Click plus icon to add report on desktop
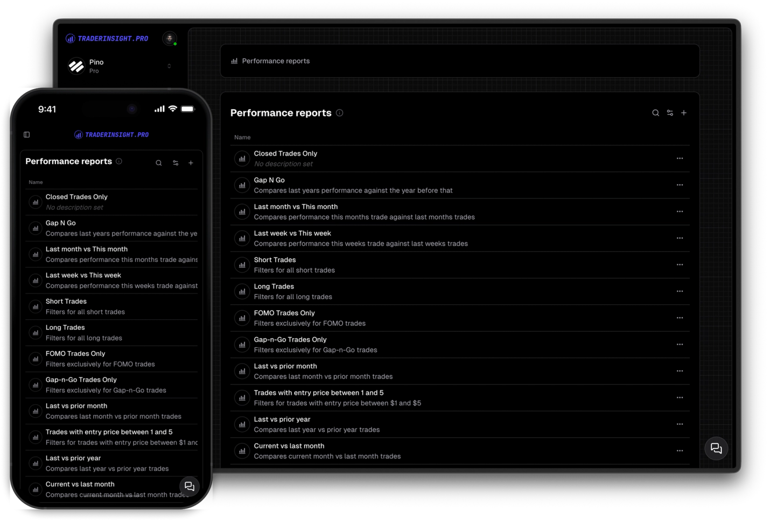784x521 pixels. click(684, 113)
